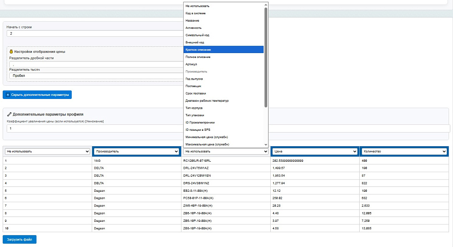Click the lock icon beside price display settings
This screenshot has width=453, height=247.
[12, 52]
